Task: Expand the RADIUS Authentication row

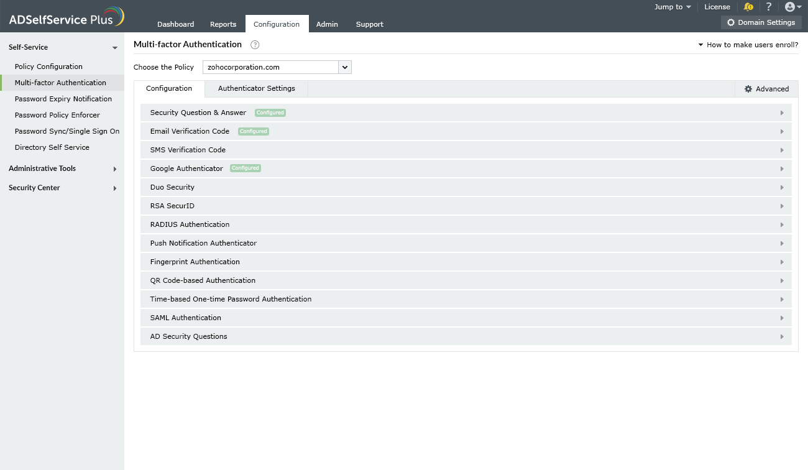Action: 466,224
